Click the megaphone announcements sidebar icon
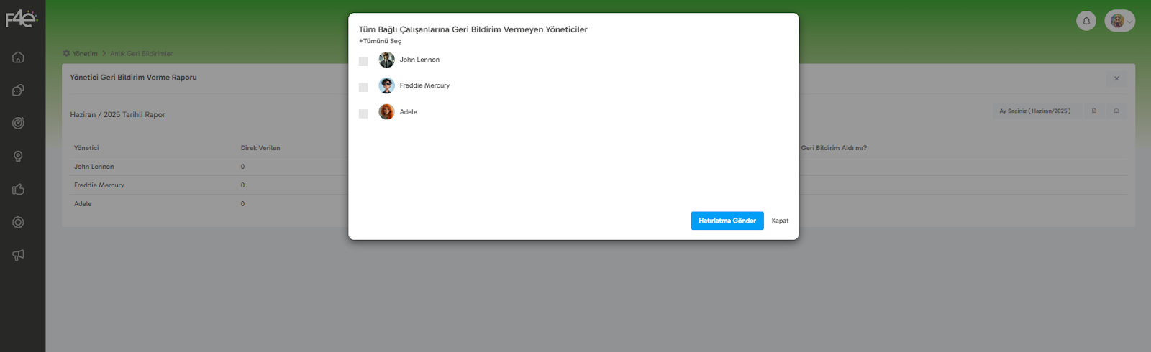 click(x=18, y=255)
